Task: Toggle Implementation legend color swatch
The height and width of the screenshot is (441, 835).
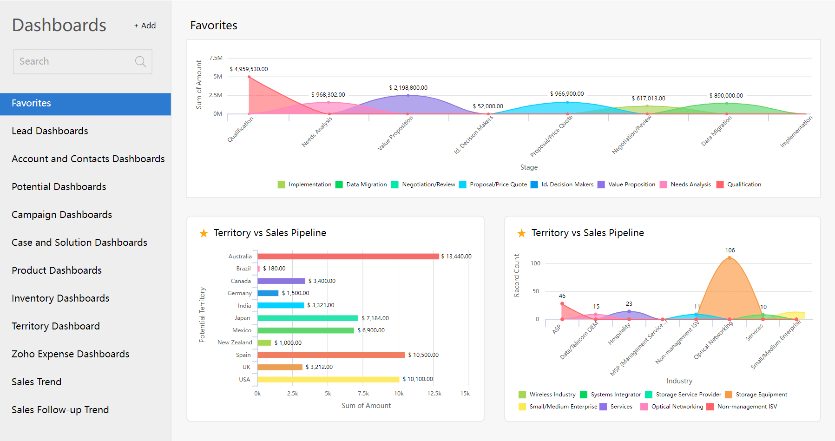Action: coord(281,184)
